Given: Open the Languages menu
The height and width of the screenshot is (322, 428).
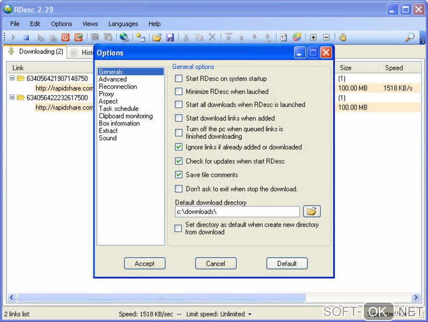Looking at the screenshot, I should (x=123, y=24).
